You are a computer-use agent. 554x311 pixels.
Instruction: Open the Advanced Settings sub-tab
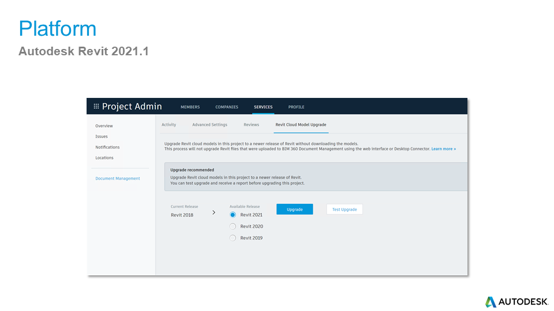pyautogui.click(x=210, y=124)
